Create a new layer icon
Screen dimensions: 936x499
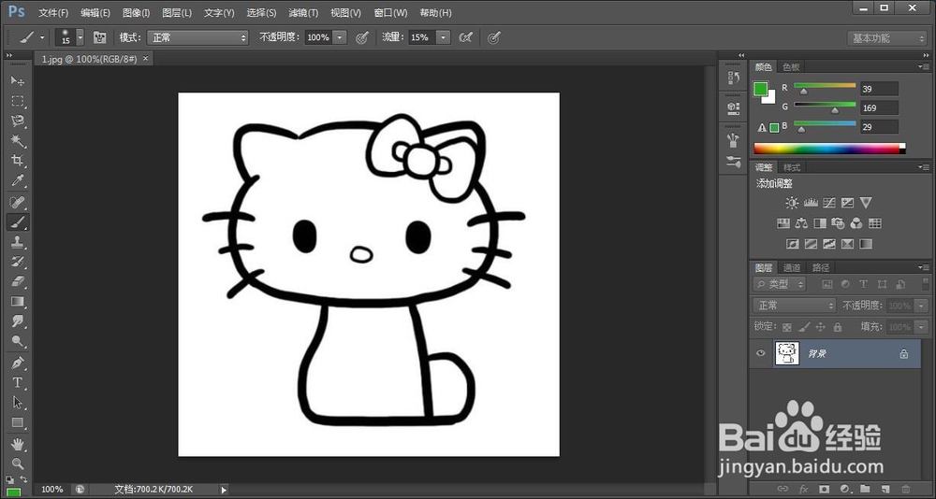pos(885,489)
